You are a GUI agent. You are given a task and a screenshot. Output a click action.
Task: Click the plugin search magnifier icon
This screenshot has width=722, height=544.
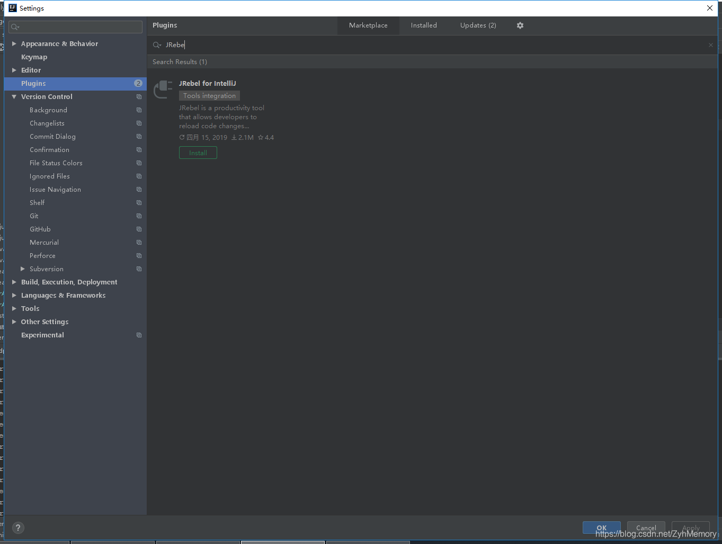[x=157, y=45]
